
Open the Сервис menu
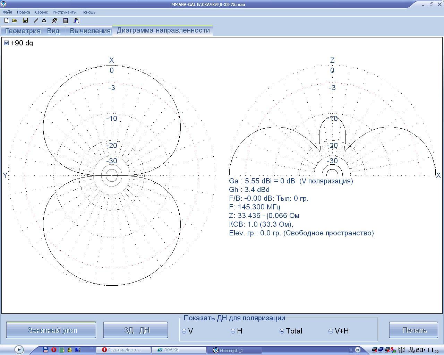pyautogui.click(x=41, y=12)
